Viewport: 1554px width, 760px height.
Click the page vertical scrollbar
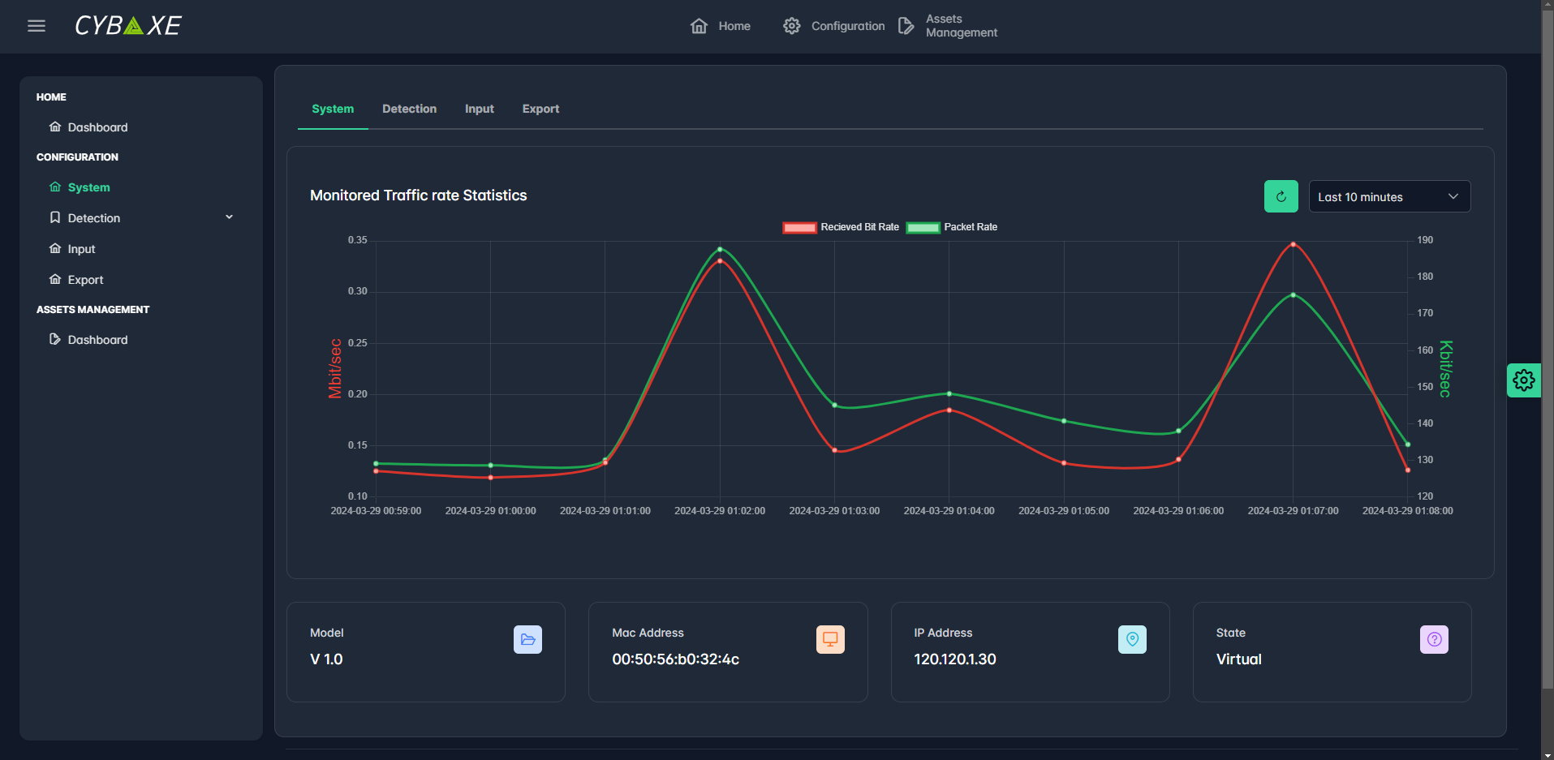[x=1548, y=349]
